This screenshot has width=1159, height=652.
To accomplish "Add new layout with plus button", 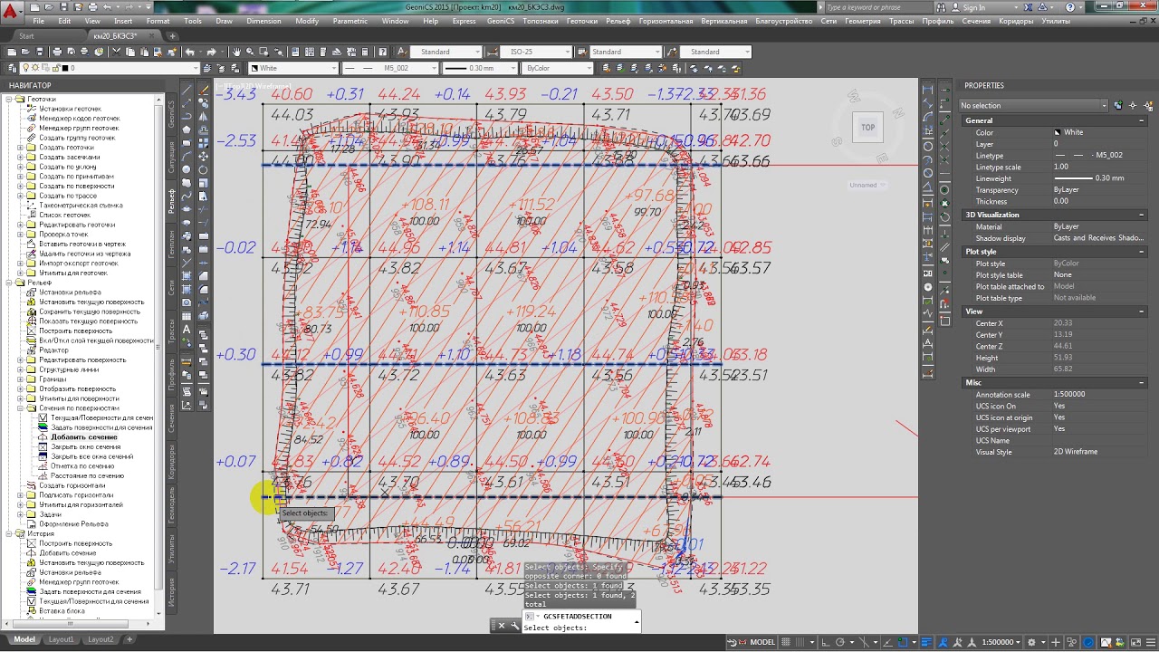I will pyautogui.click(x=129, y=639).
